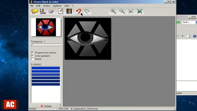Viewport: 197px width, 111px height.
Task: Click the original color eye thumbnail
Action: click(x=46, y=27)
